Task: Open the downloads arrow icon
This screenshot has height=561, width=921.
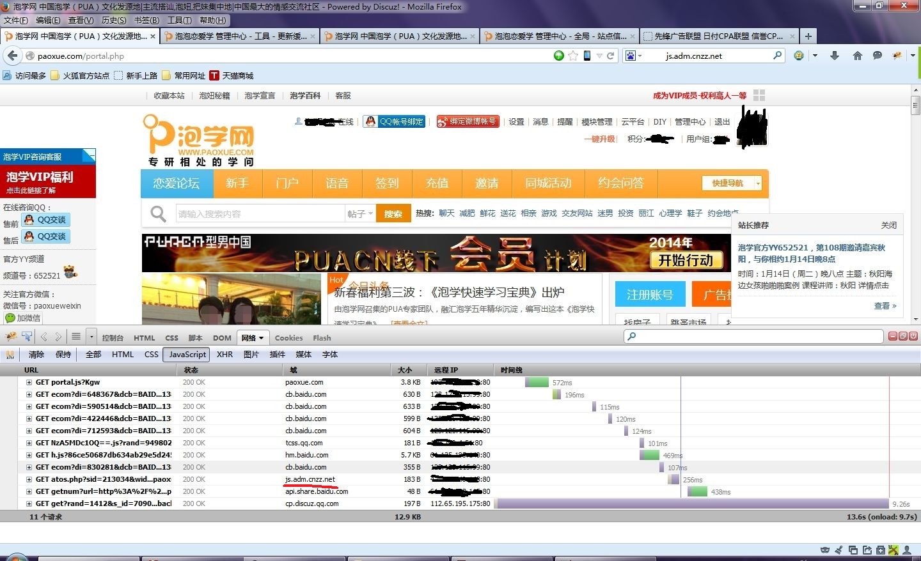Action: tap(835, 56)
